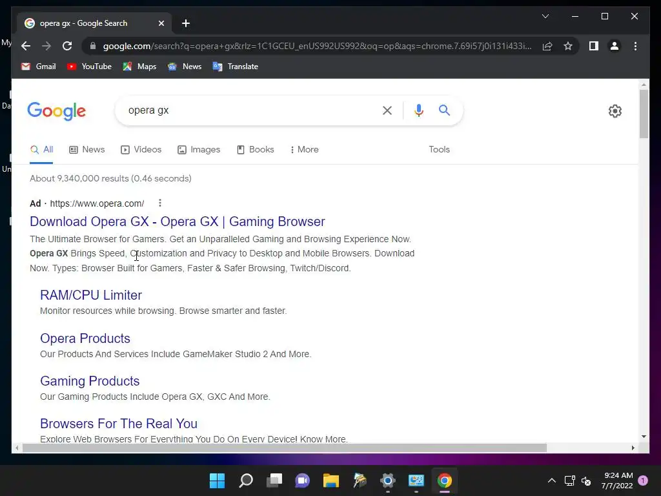Image resolution: width=661 pixels, height=496 pixels.
Task: Go back to the previous page
Action: point(26,46)
